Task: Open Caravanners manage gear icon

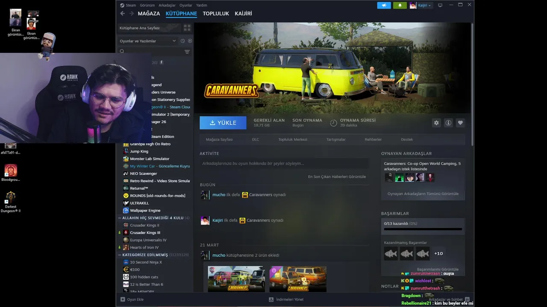Action: click(x=436, y=123)
